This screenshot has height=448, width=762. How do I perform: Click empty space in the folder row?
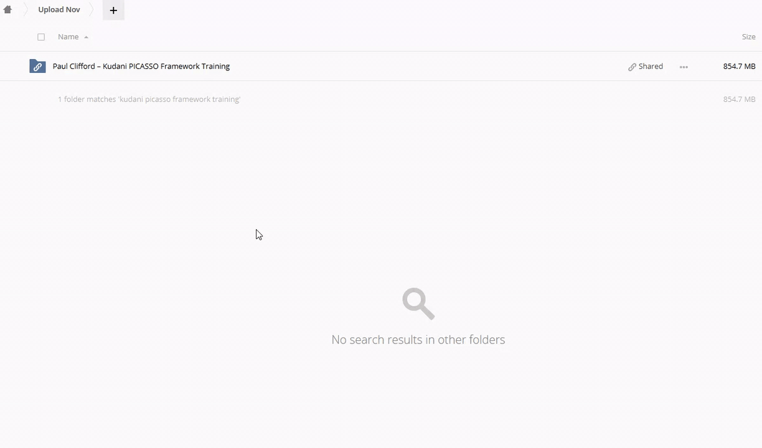(x=423, y=67)
